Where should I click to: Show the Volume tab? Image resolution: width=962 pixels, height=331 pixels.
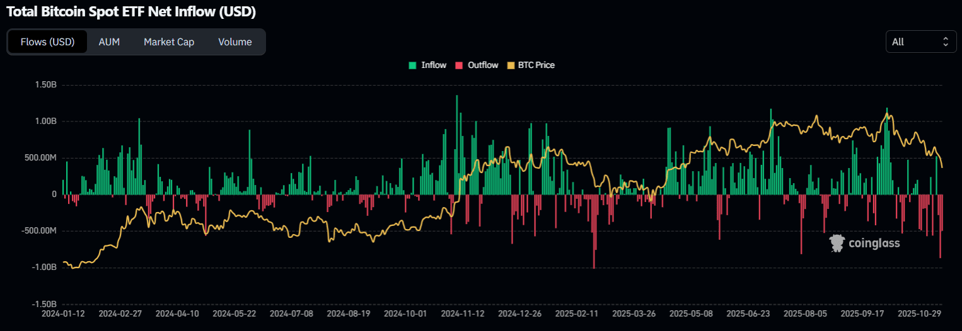click(235, 42)
